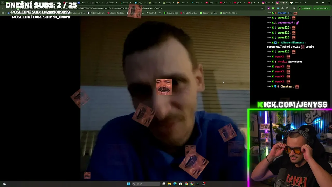Open the profile button labeled Pozastaveno
This screenshot has width=332, height=187.
tap(305, 8)
